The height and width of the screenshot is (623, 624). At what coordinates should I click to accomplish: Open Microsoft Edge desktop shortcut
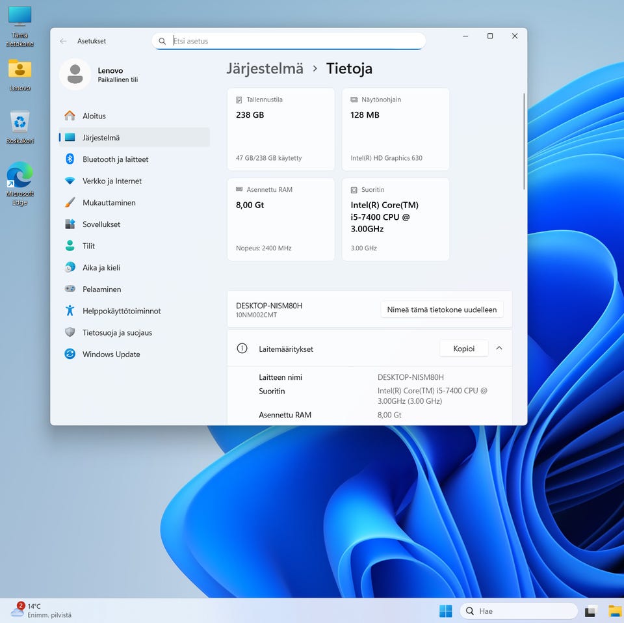[20, 183]
